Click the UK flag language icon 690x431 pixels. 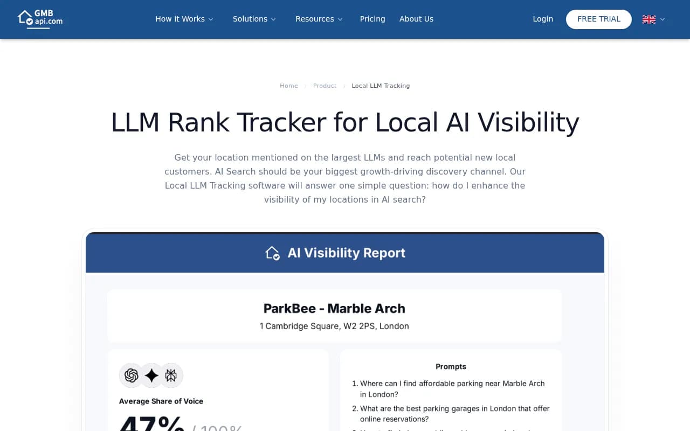[x=649, y=19]
